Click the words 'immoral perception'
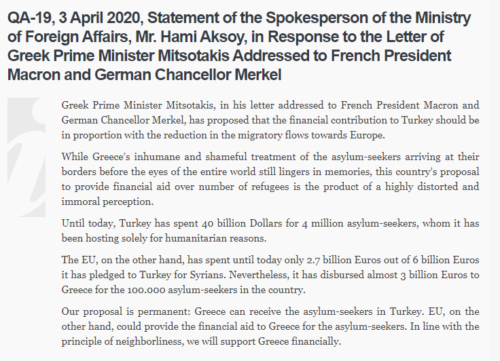 point(107,202)
